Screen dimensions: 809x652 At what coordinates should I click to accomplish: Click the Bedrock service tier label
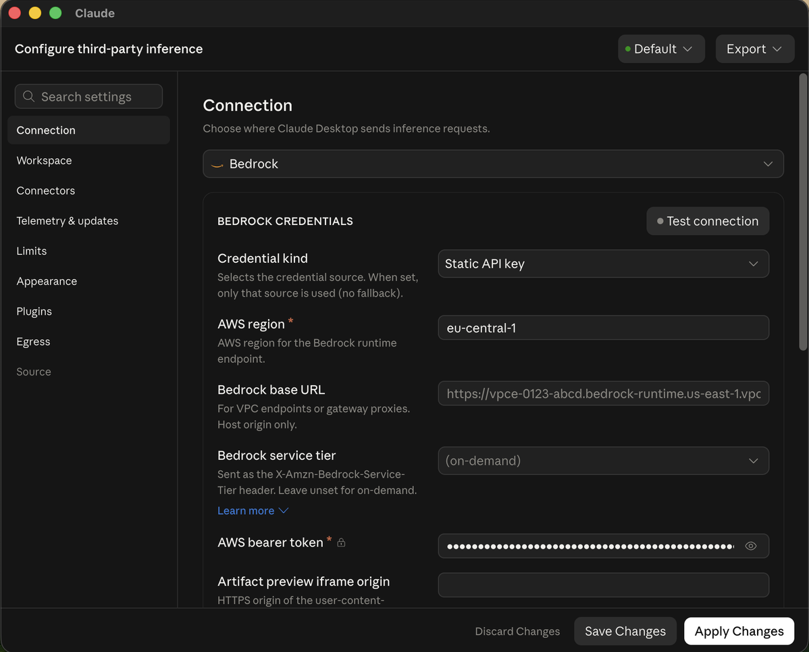(276, 455)
